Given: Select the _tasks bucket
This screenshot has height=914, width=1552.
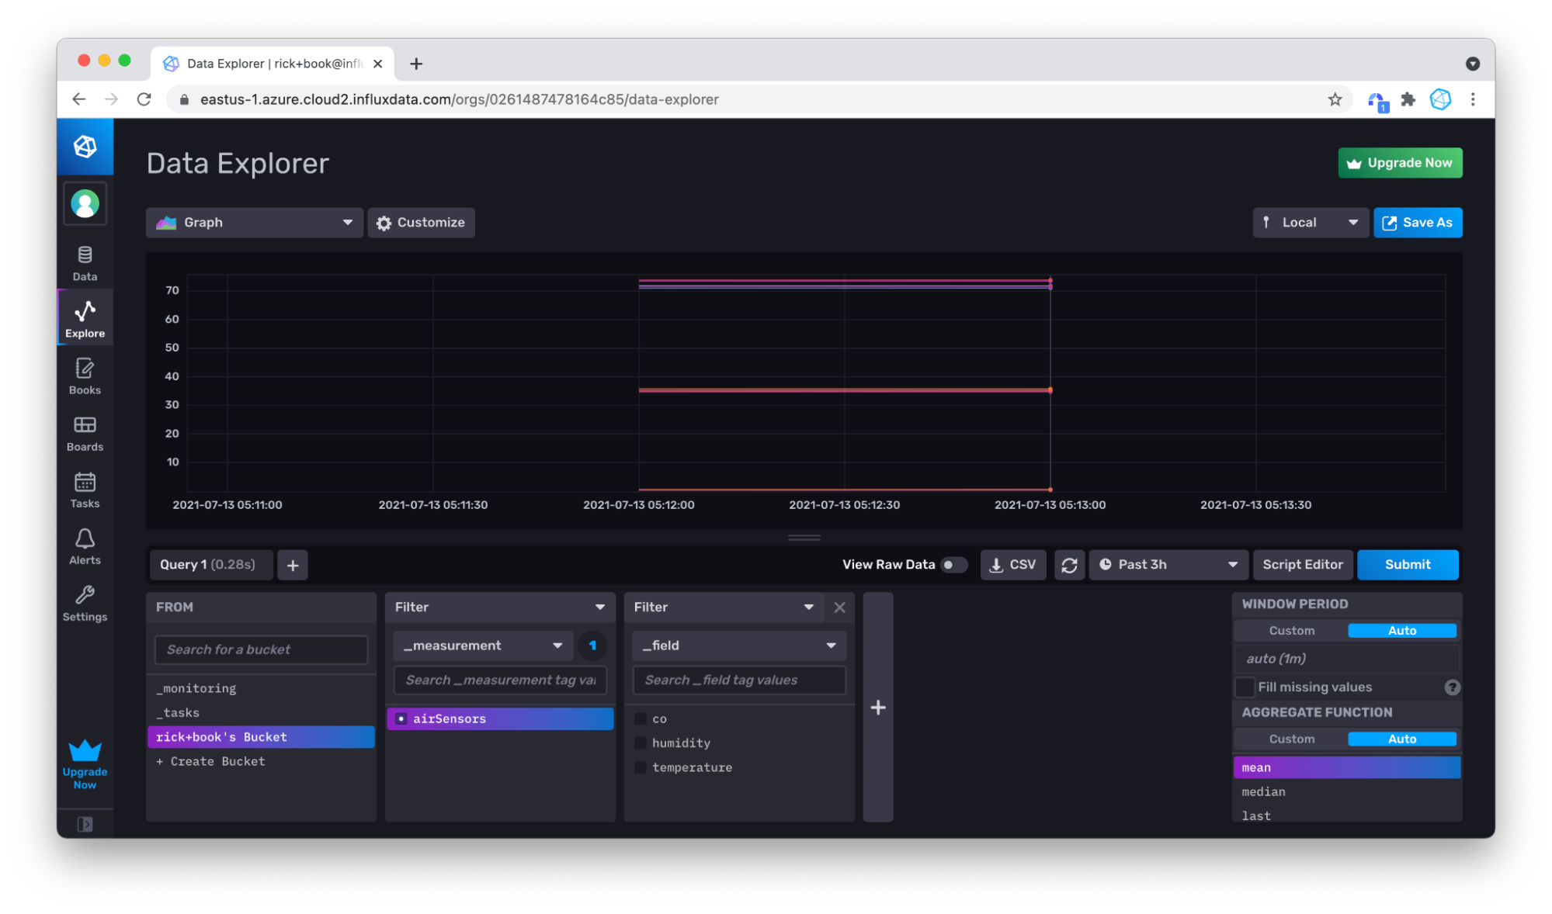Looking at the screenshot, I should coord(261,712).
